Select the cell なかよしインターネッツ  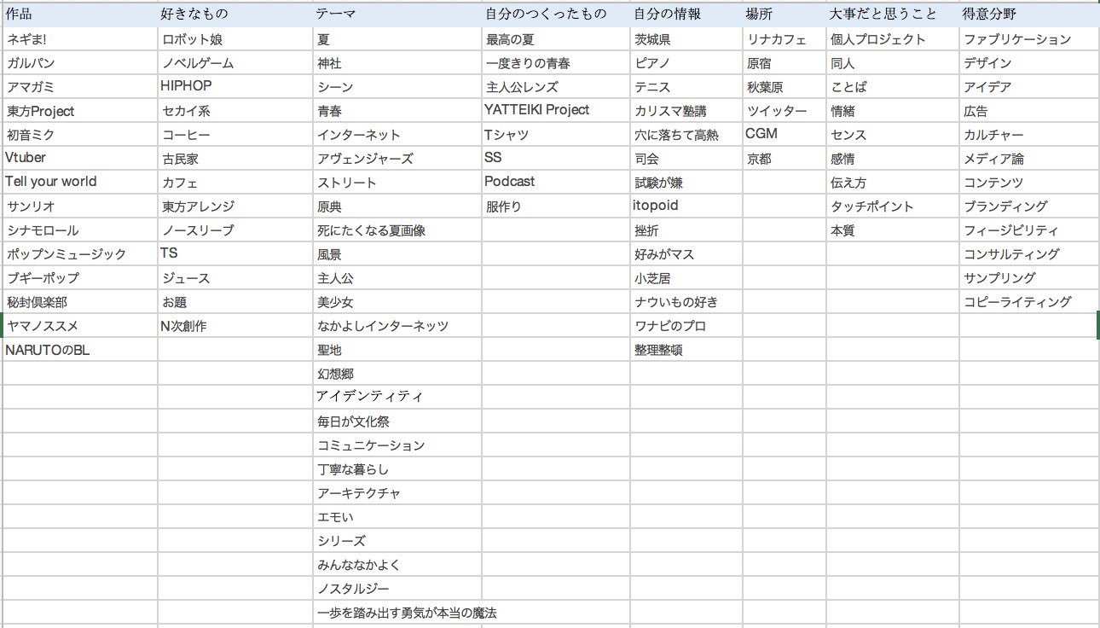[397, 326]
